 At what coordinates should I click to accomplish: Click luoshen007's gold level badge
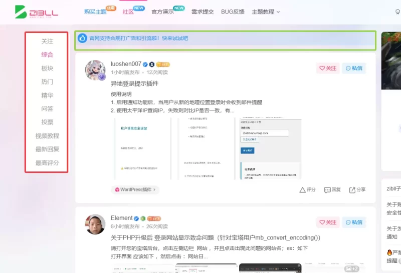pyautogui.click(x=163, y=64)
